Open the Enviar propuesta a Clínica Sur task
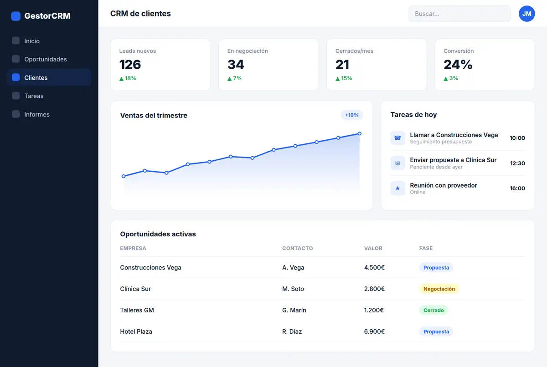Viewport: 547px width, 367px height. click(458, 163)
